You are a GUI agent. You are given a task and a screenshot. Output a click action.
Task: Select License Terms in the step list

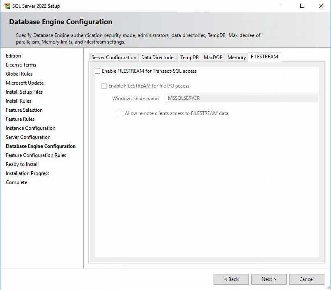coord(21,65)
